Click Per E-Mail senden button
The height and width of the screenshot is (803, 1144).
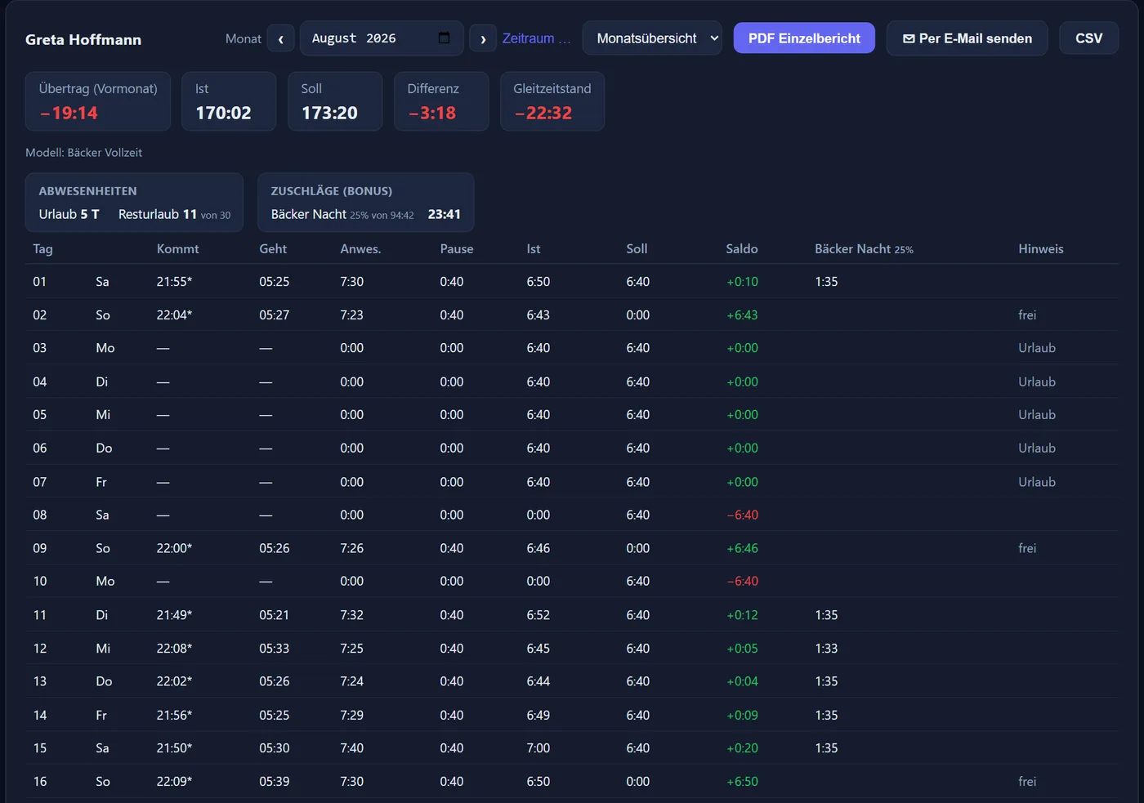pyautogui.click(x=967, y=38)
